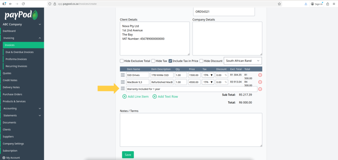Toggle Hide Discount checkbox

pyautogui.click(x=201, y=61)
